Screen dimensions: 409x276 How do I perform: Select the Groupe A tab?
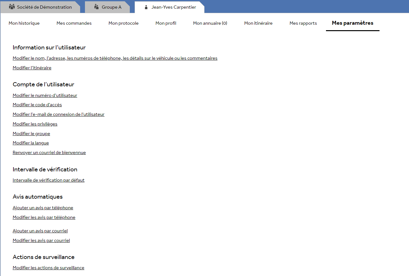coord(111,7)
